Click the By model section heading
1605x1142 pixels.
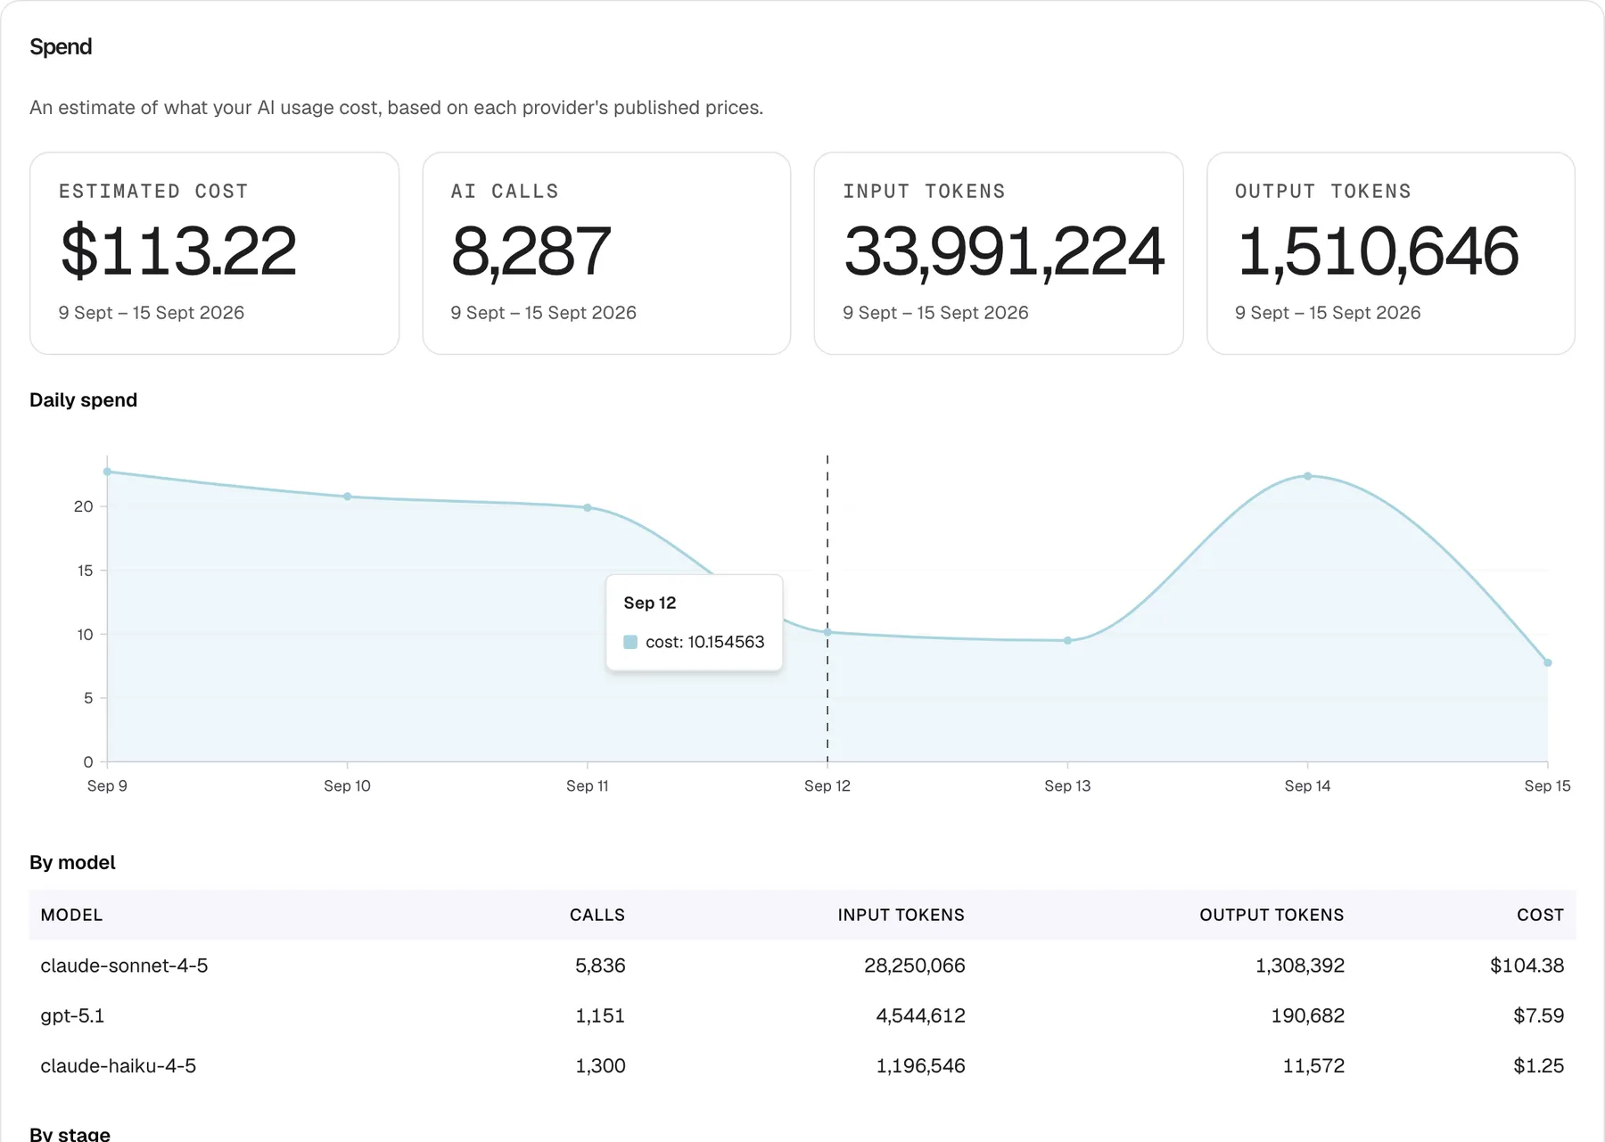[x=72, y=862]
